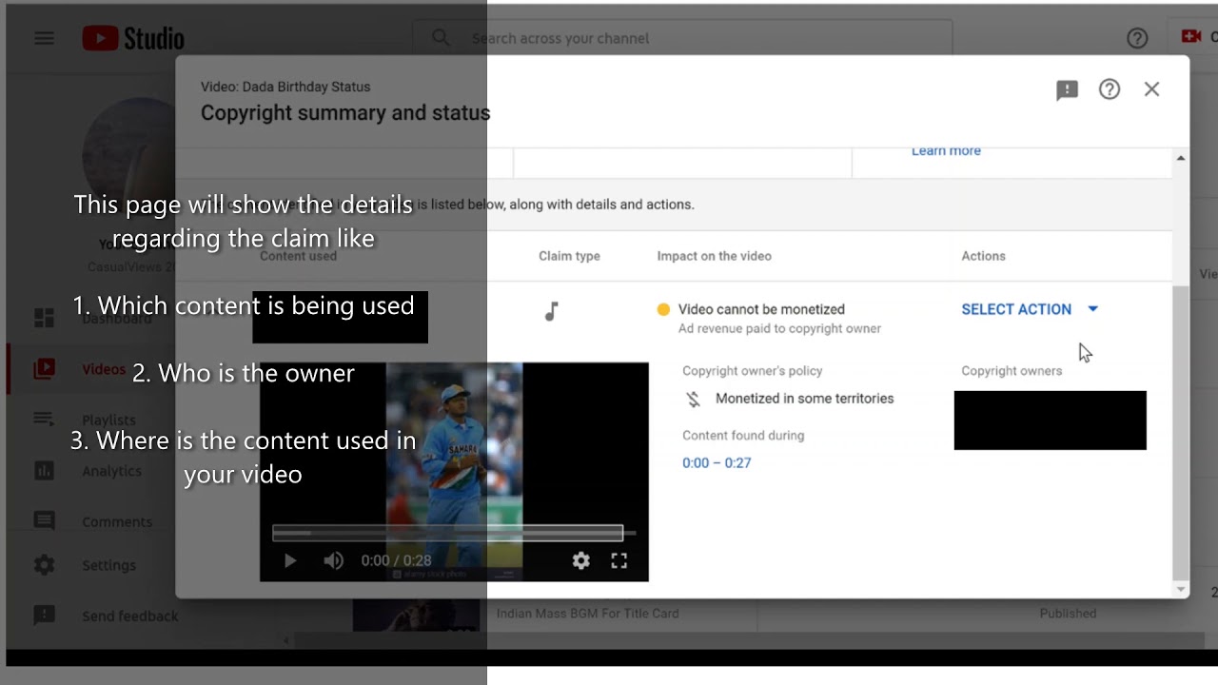Click the search magnifier icon

click(x=441, y=38)
